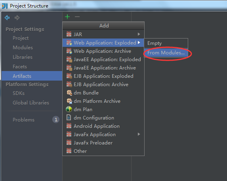Select Web Application: Archive entry
227x181 pixels.
pyautogui.click(x=103, y=51)
